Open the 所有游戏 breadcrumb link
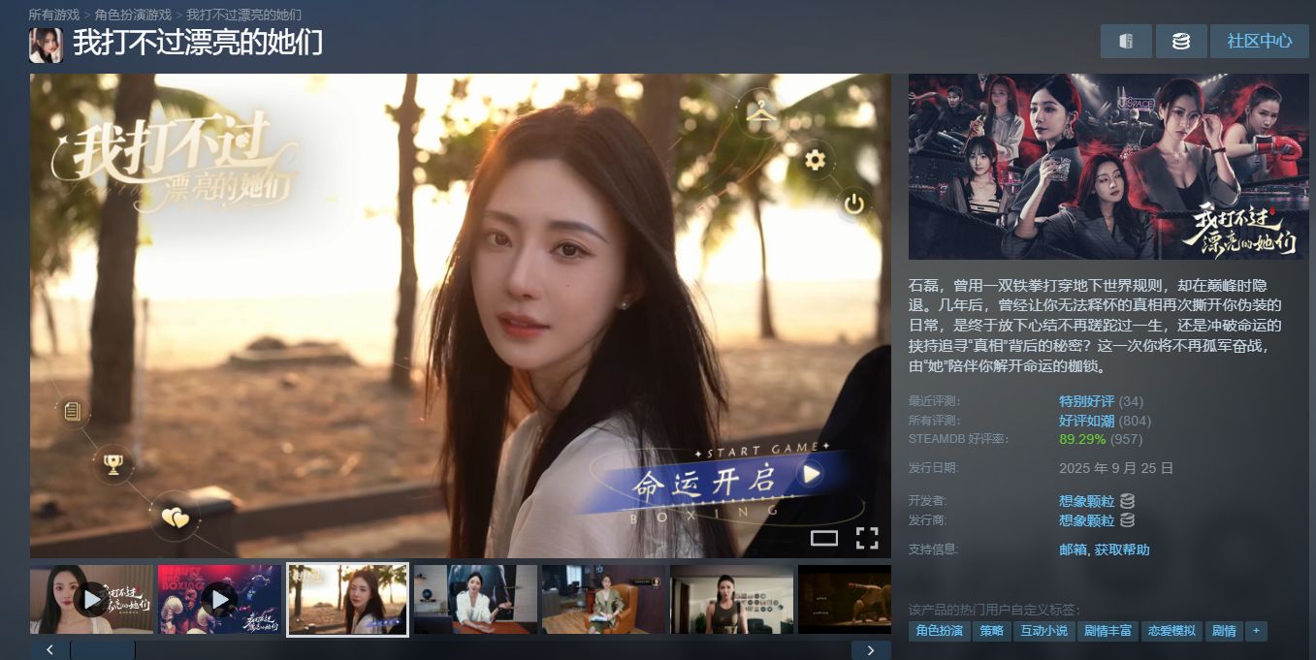The image size is (1316, 660). 54,15
